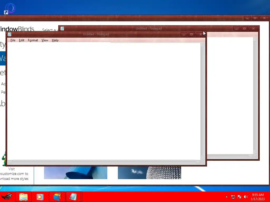Image resolution: width=270 pixels, height=202 pixels.
Task: Close the back Notepad window
Action: (253, 28)
